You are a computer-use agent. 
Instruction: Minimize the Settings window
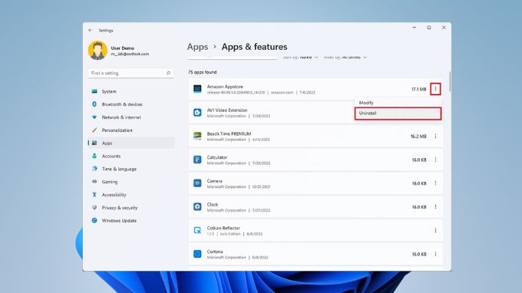click(x=414, y=28)
